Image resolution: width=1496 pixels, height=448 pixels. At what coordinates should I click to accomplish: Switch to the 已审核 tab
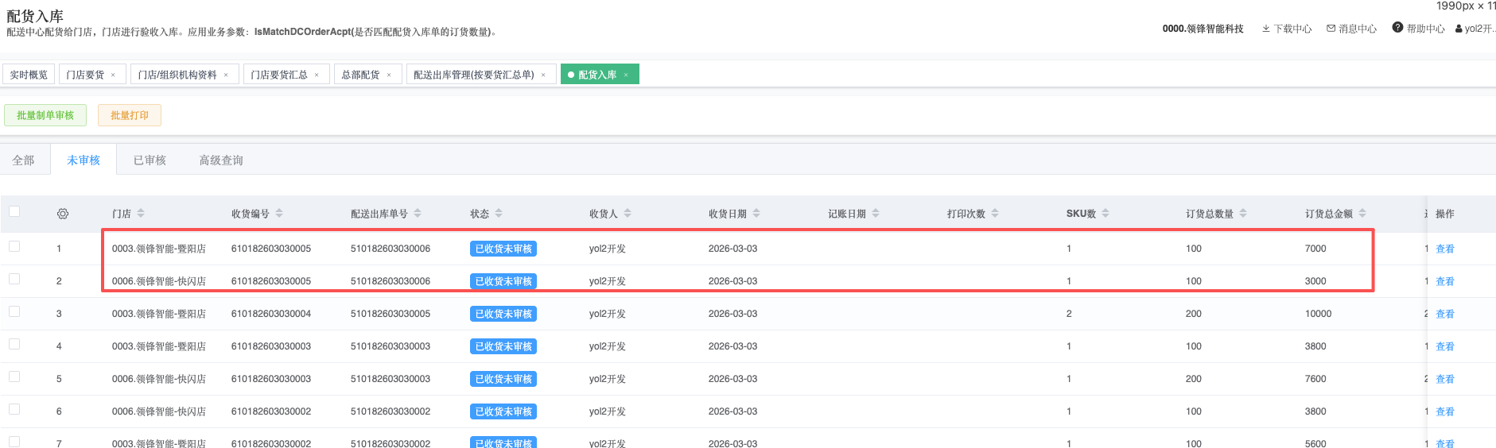150,160
